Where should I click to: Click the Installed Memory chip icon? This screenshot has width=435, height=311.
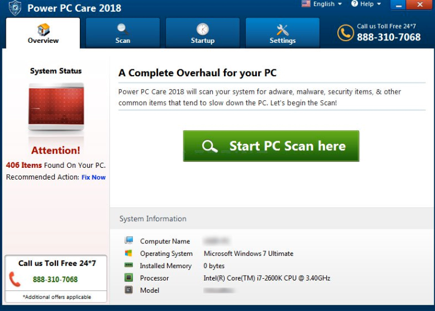129,266
